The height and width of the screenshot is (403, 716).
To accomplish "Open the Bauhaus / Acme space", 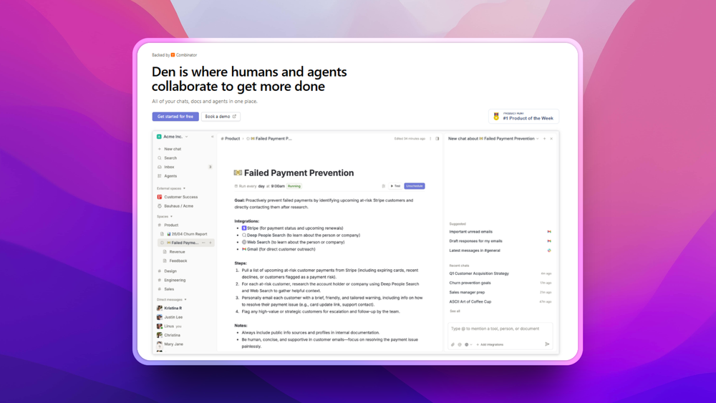I will pos(175,206).
